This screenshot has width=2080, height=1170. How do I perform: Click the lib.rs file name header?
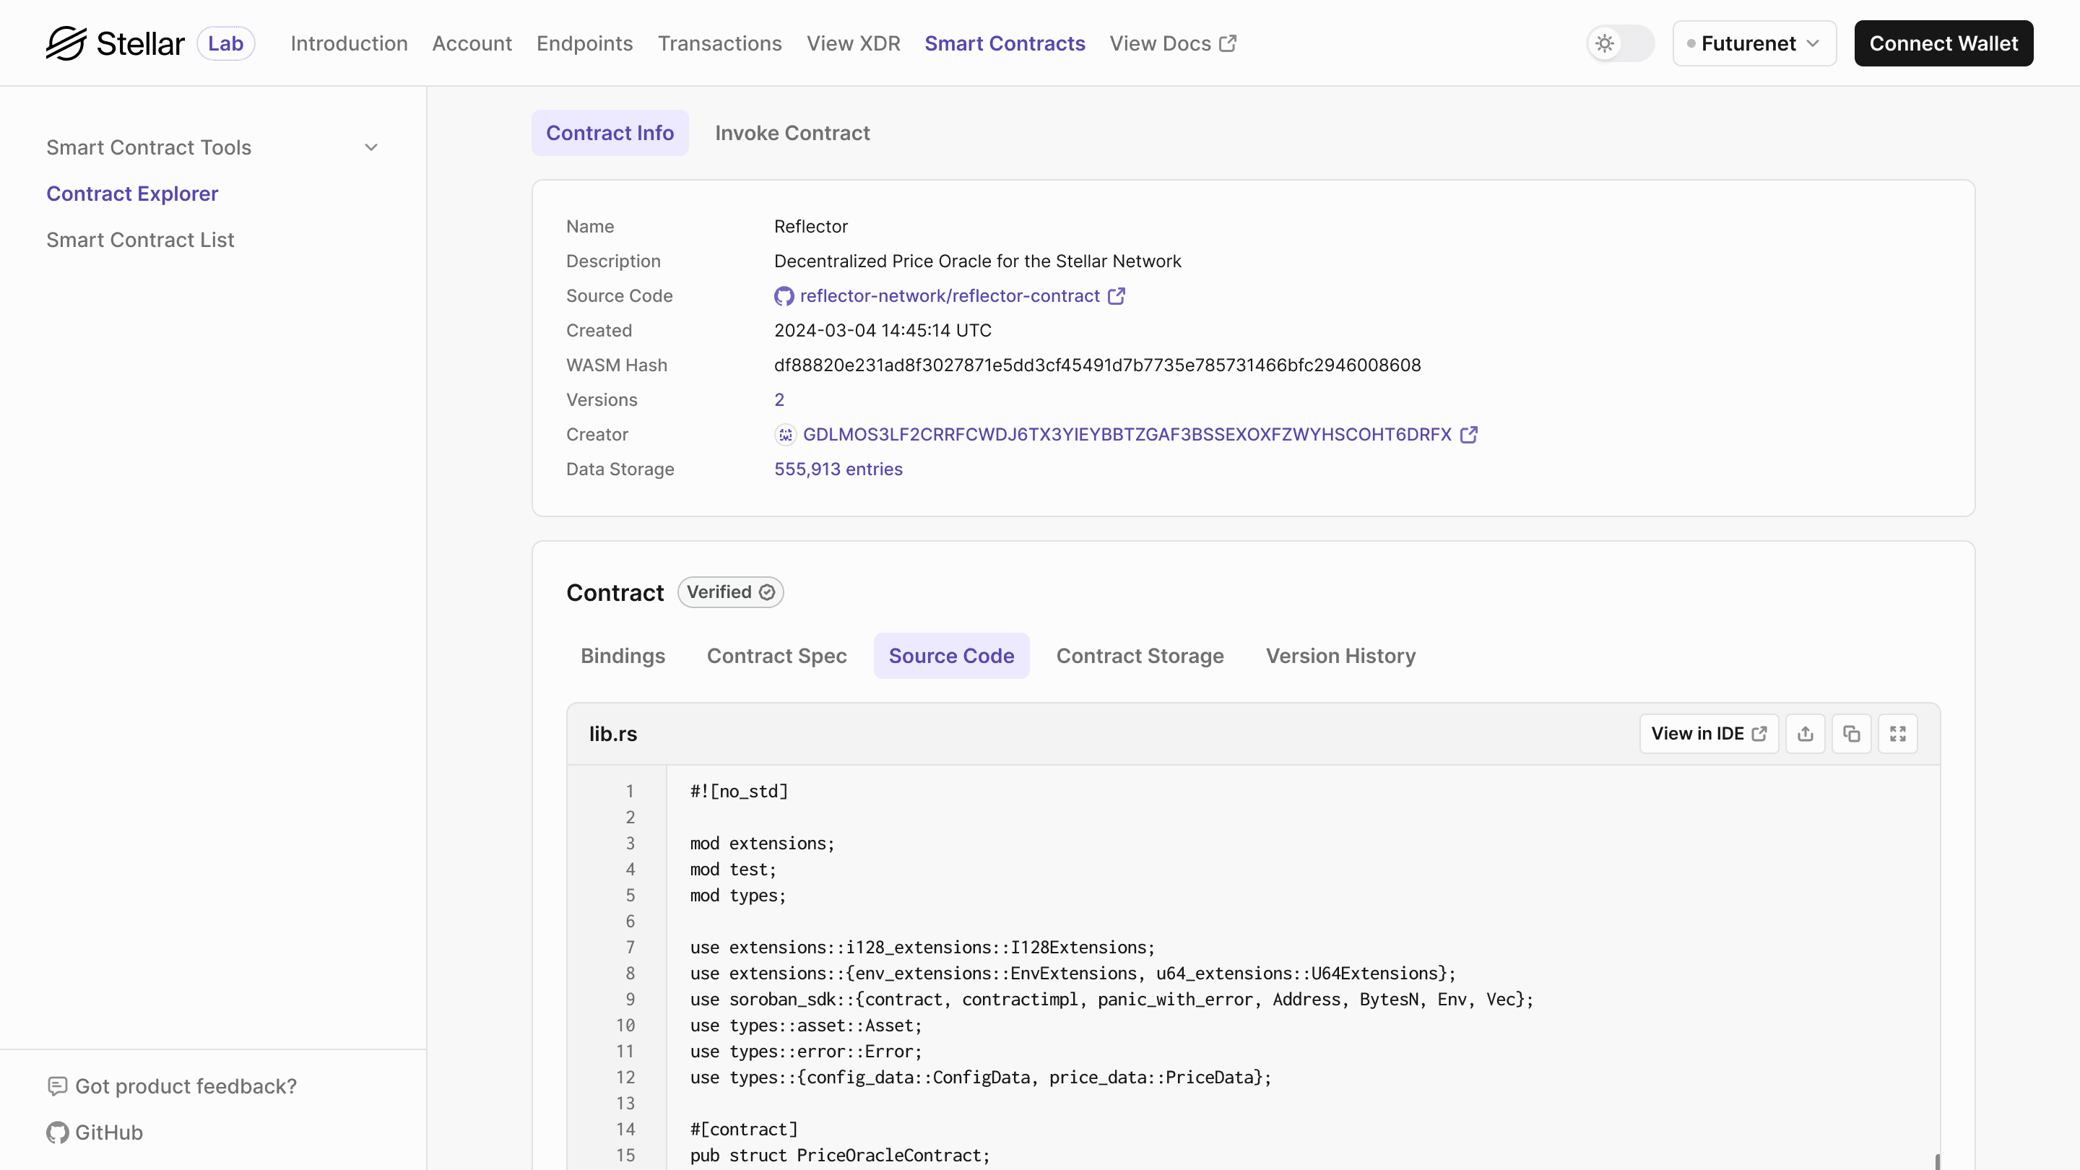(613, 734)
